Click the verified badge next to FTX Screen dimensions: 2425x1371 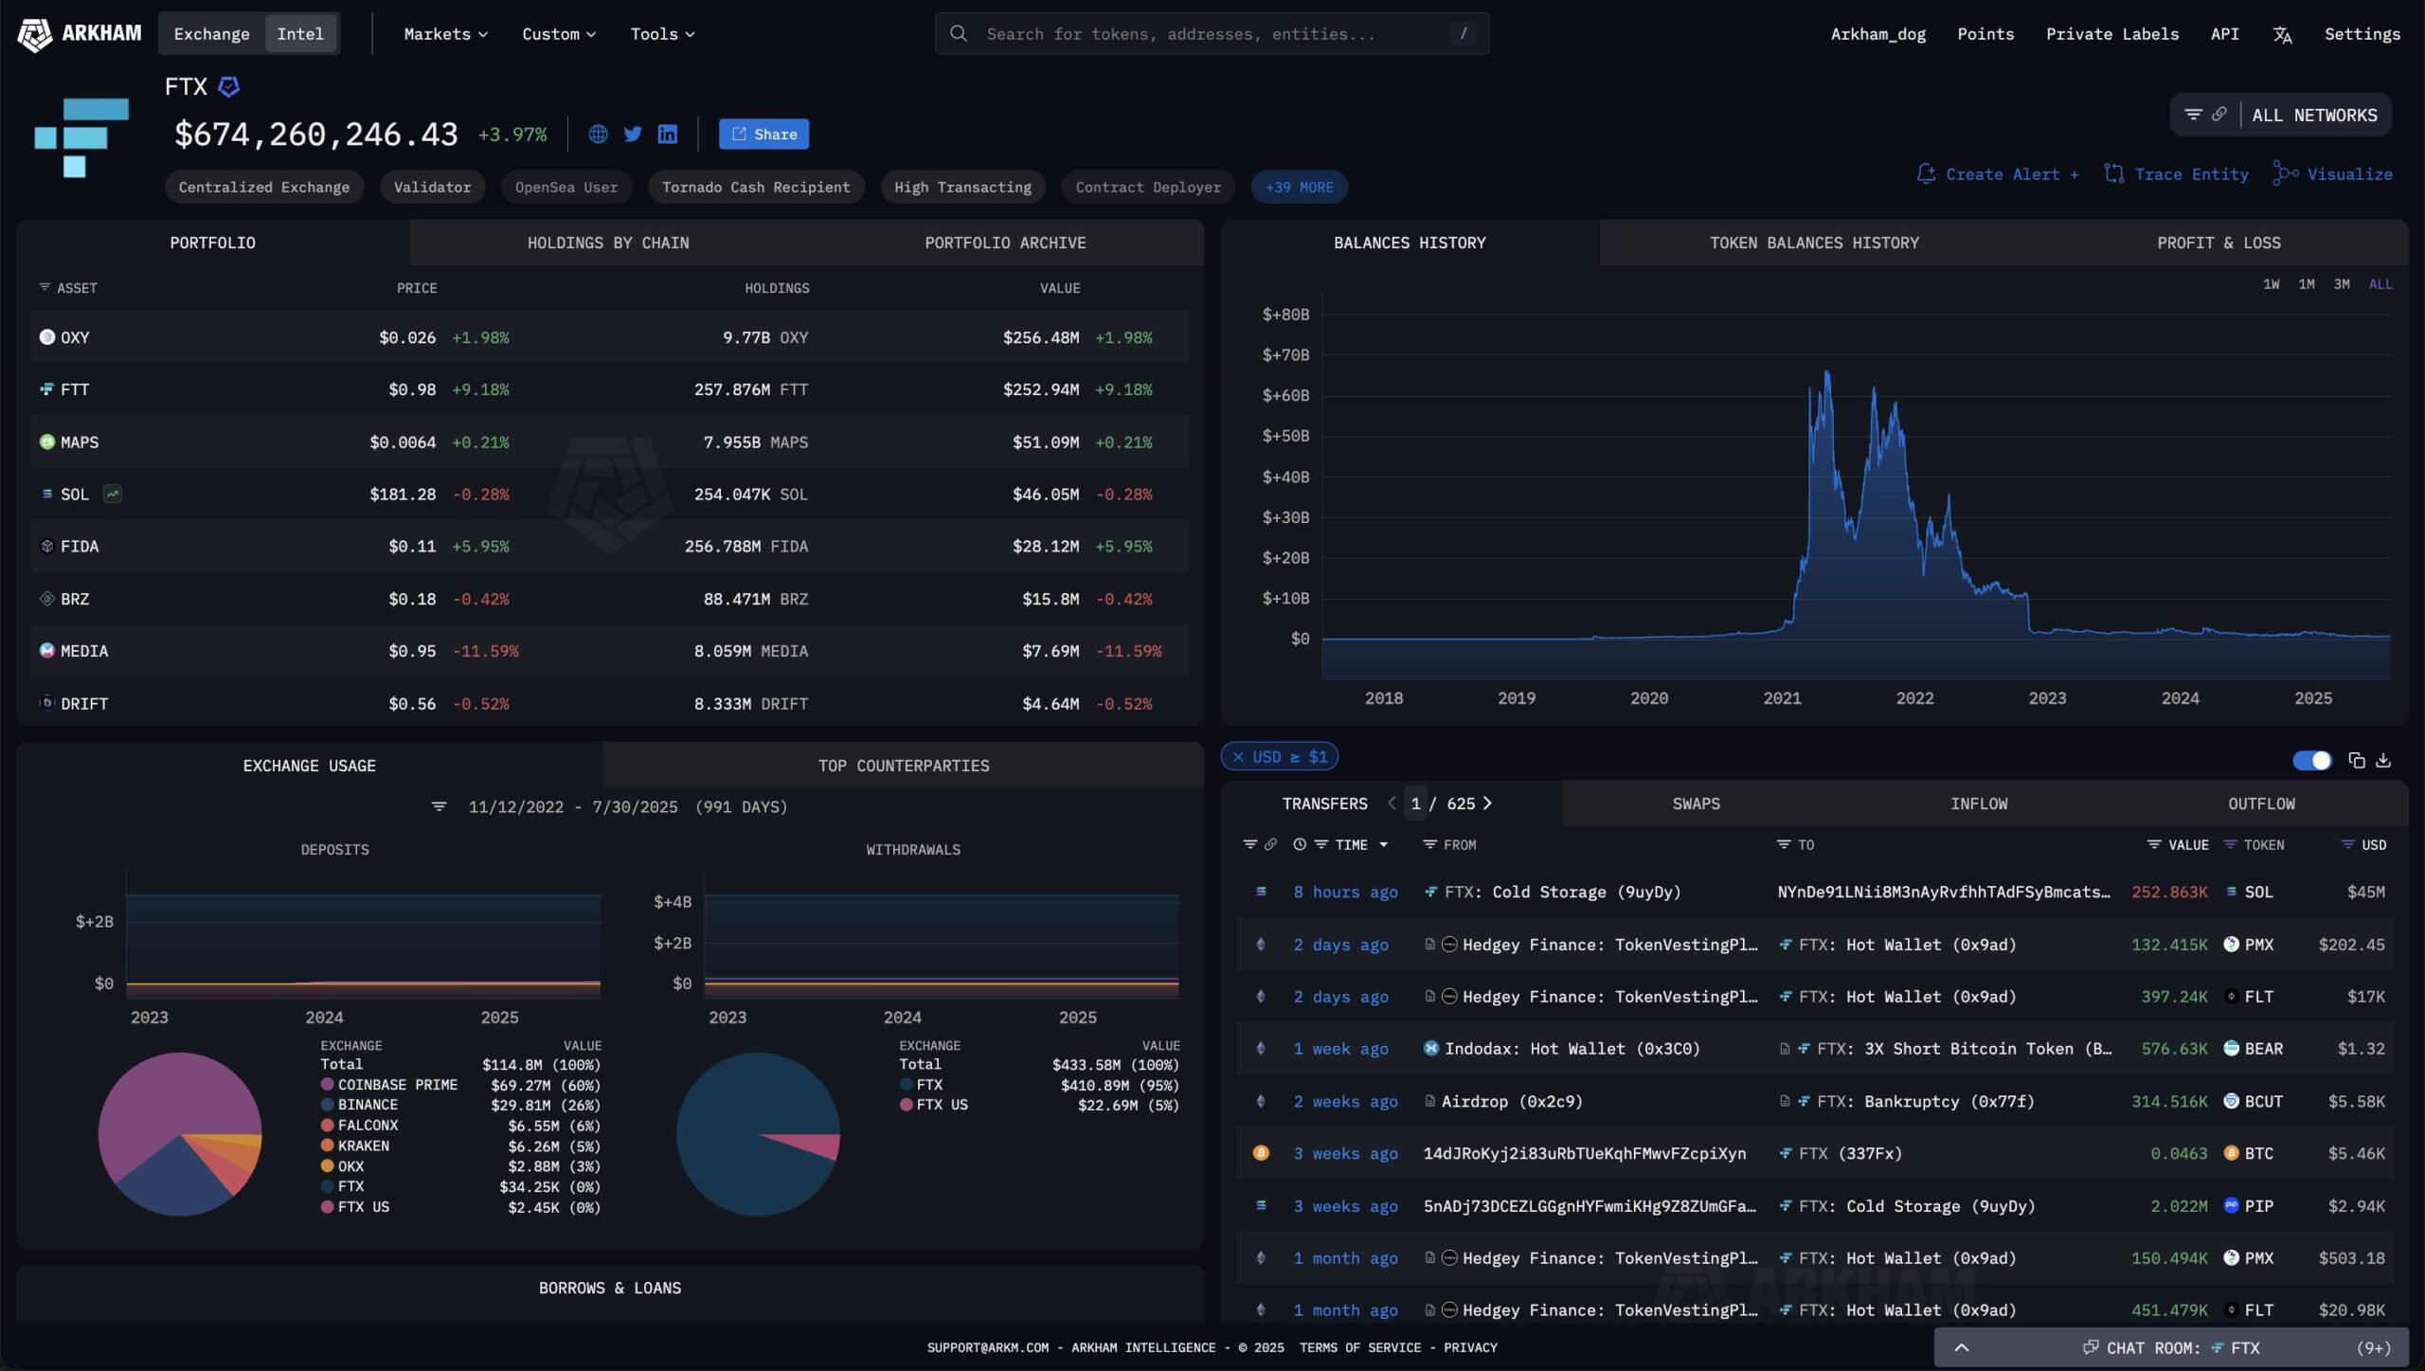click(x=229, y=87)
